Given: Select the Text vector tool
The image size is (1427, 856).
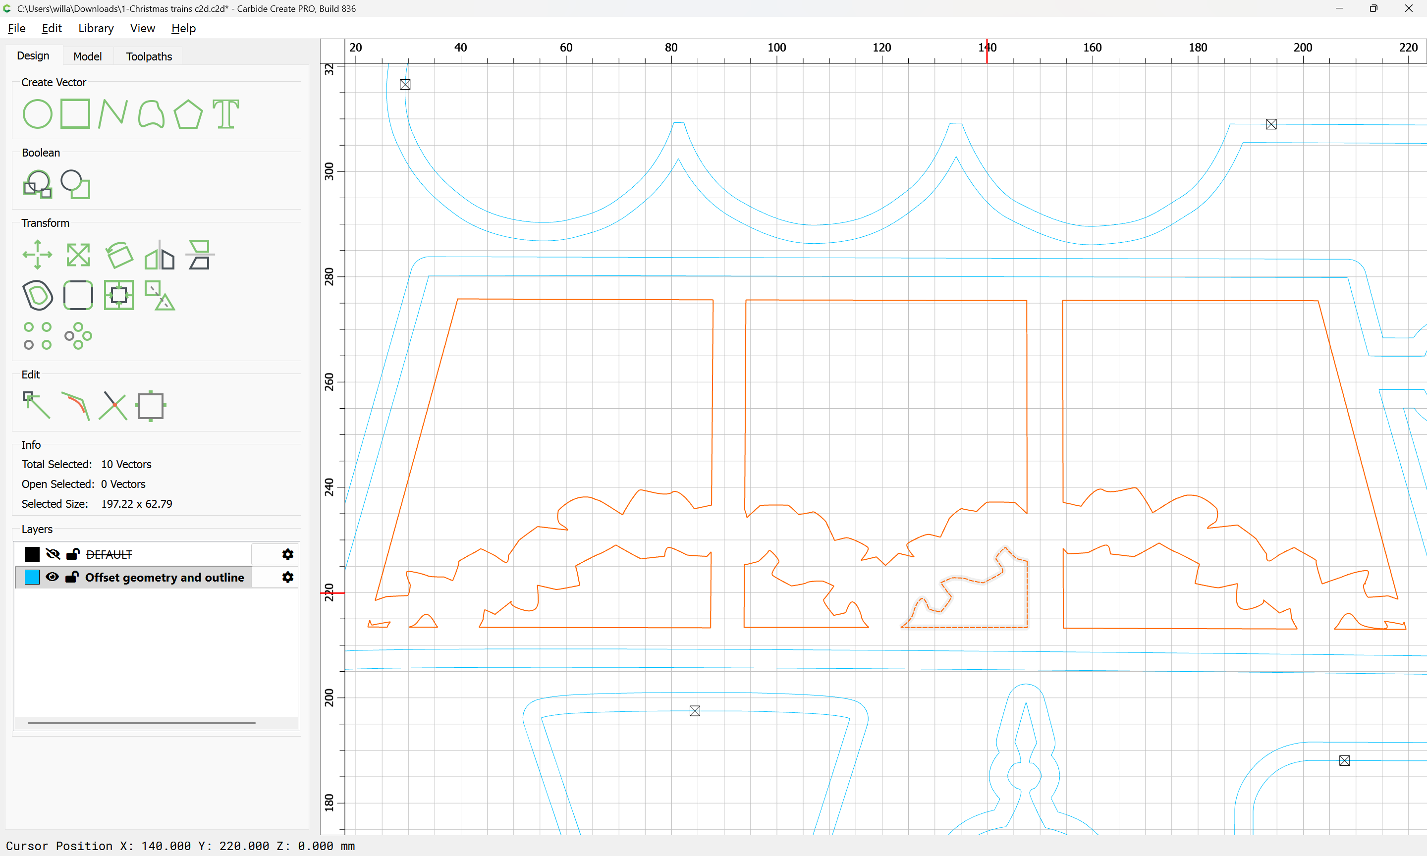Looking at the screenshot, I should click(x=225, y=113).
